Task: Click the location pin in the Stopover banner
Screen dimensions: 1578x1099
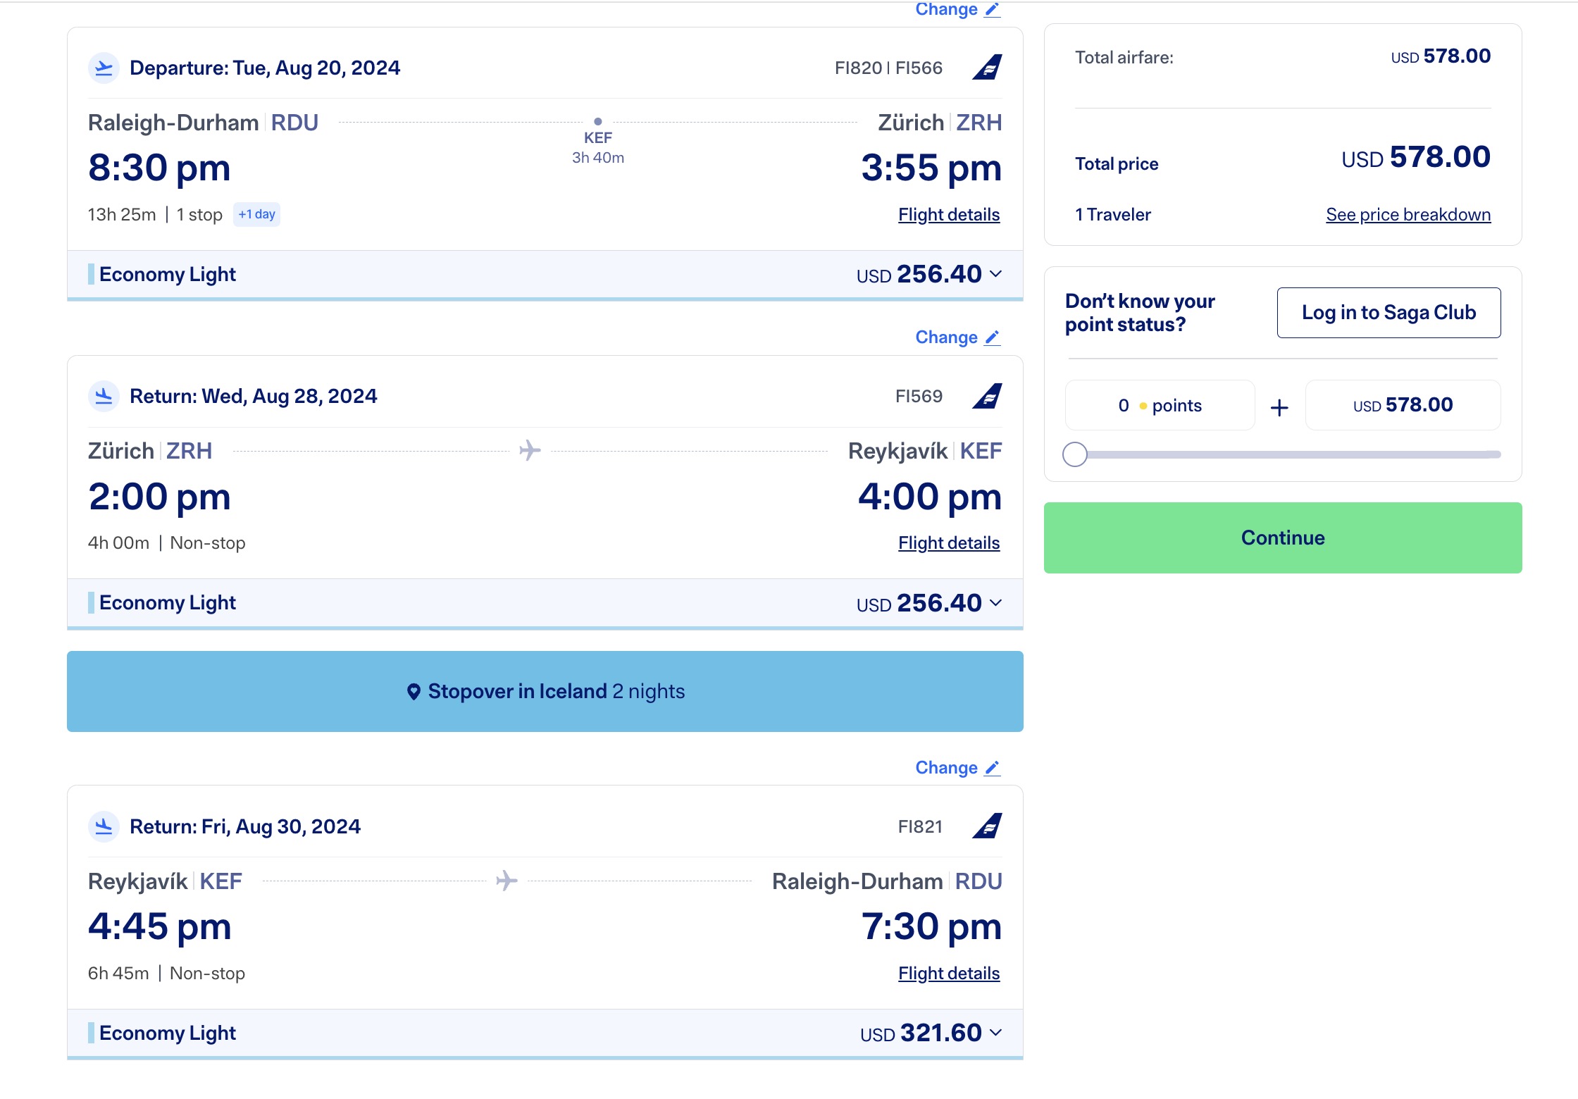Action: click(x=415, y=691)
